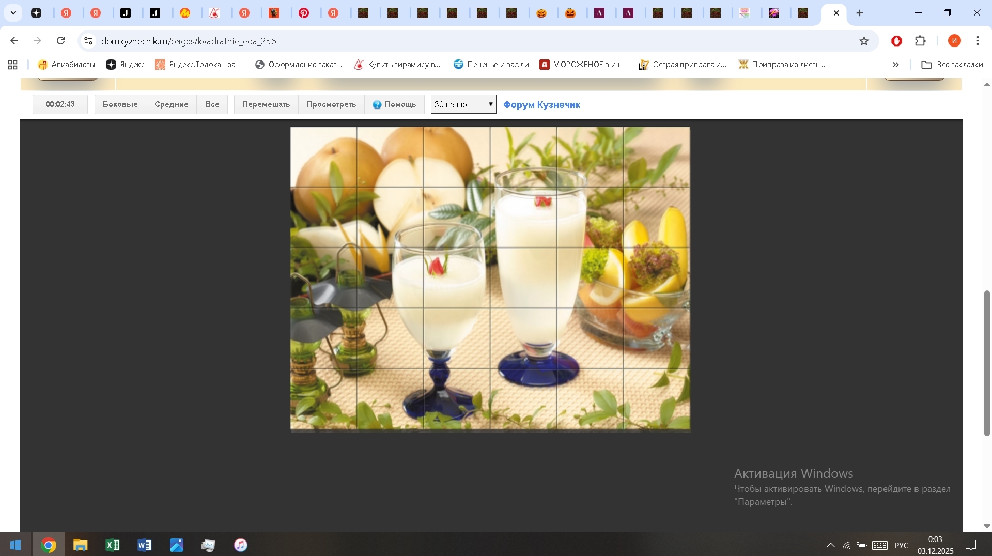
Task: Open the Яндекс bookmark
Action: click(x=125, y=65)
